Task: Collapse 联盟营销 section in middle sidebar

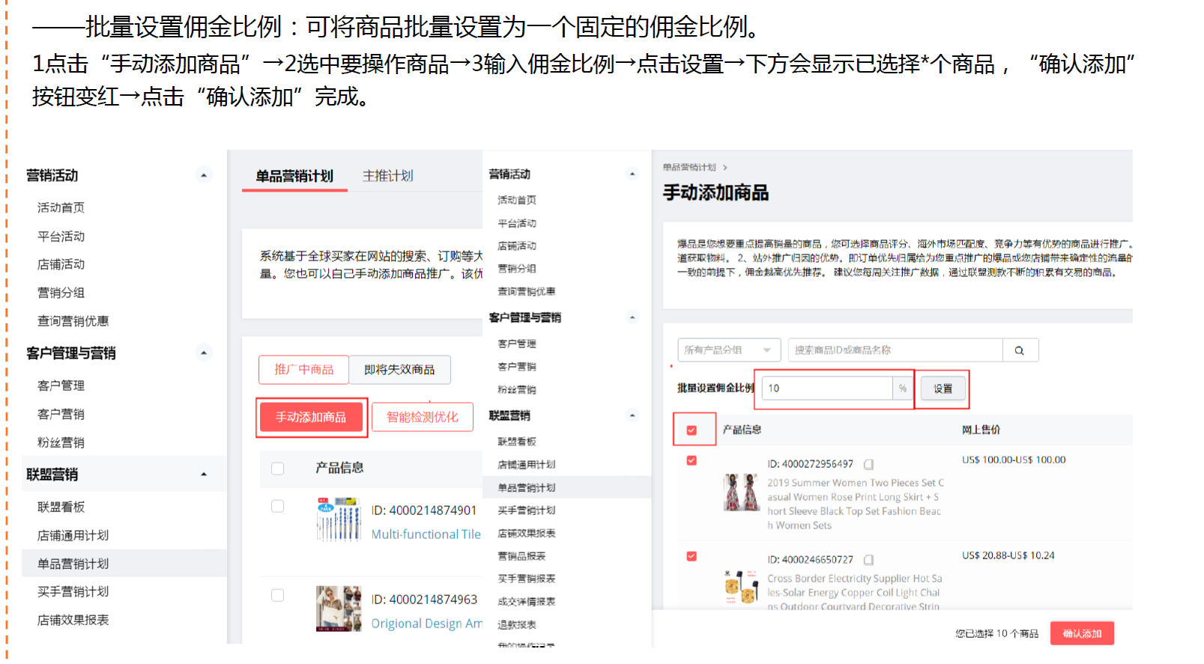Action: pos(632,415)
